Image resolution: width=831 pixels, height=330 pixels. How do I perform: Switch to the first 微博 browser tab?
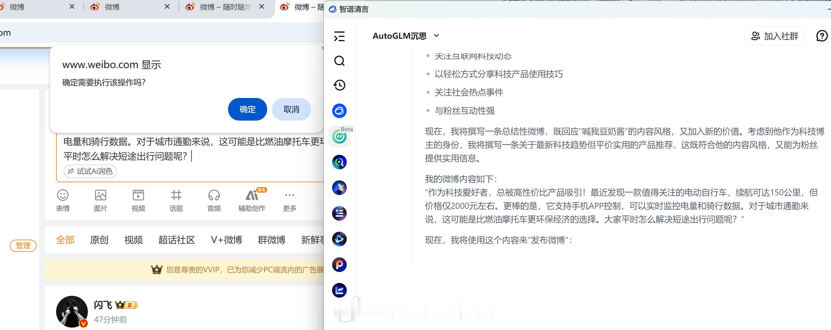click(32, 7)
